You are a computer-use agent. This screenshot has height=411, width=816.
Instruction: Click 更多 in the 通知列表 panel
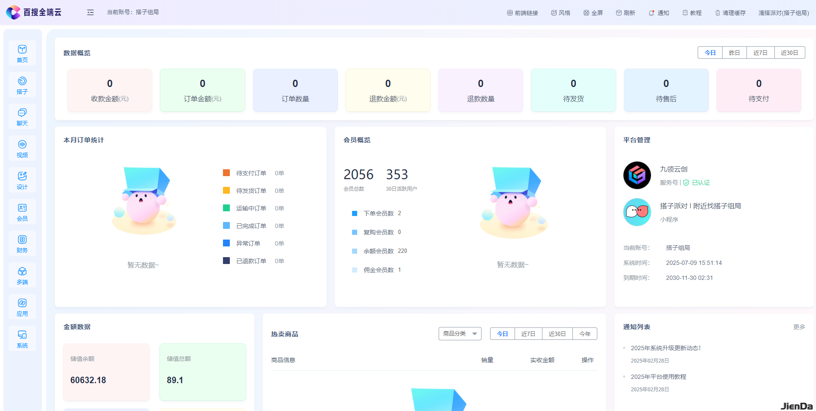coord(799,327)
